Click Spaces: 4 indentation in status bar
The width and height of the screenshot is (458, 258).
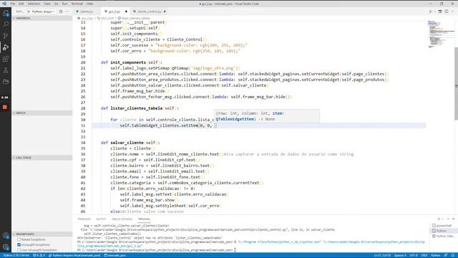[400, 255]
